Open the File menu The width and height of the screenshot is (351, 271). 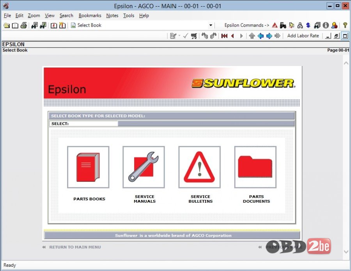click(x=7, y=16)
